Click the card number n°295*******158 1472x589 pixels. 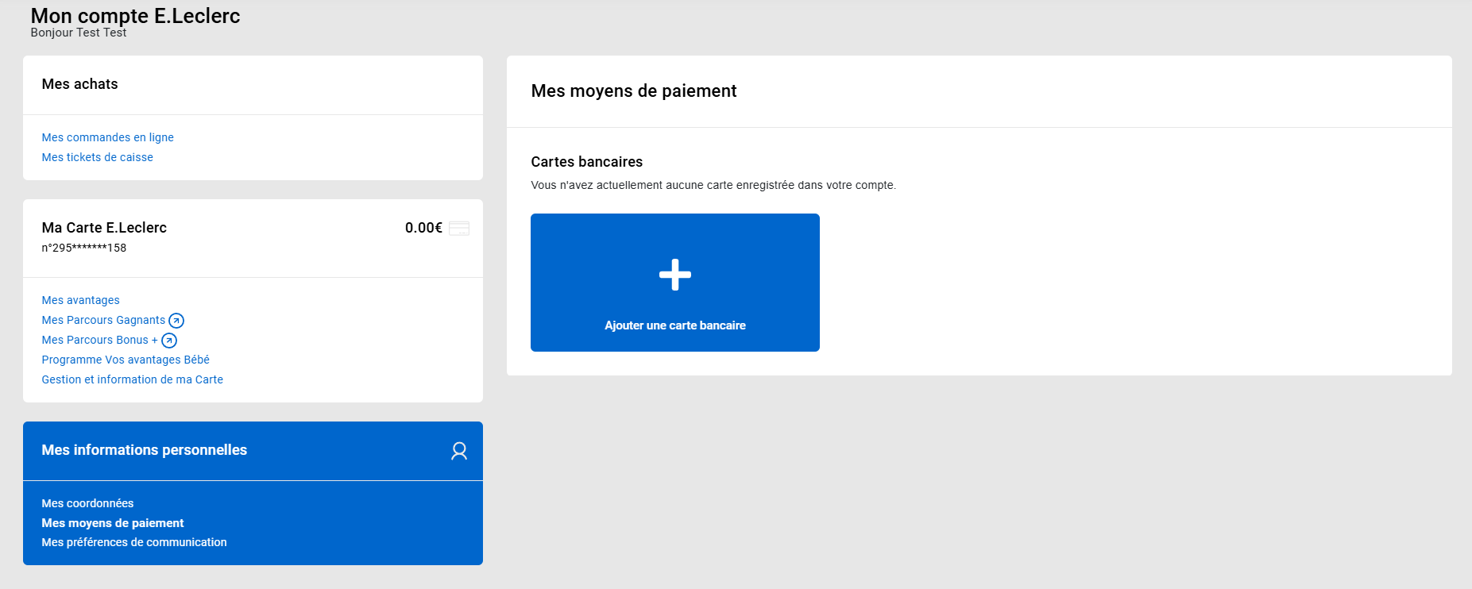[x=84, y=248]
